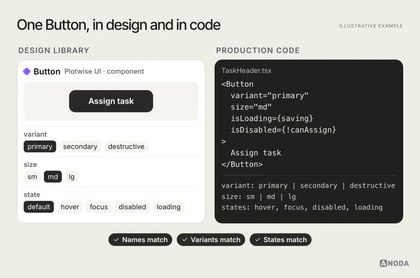Click the isLoading={saving} code line

point(272,118)
